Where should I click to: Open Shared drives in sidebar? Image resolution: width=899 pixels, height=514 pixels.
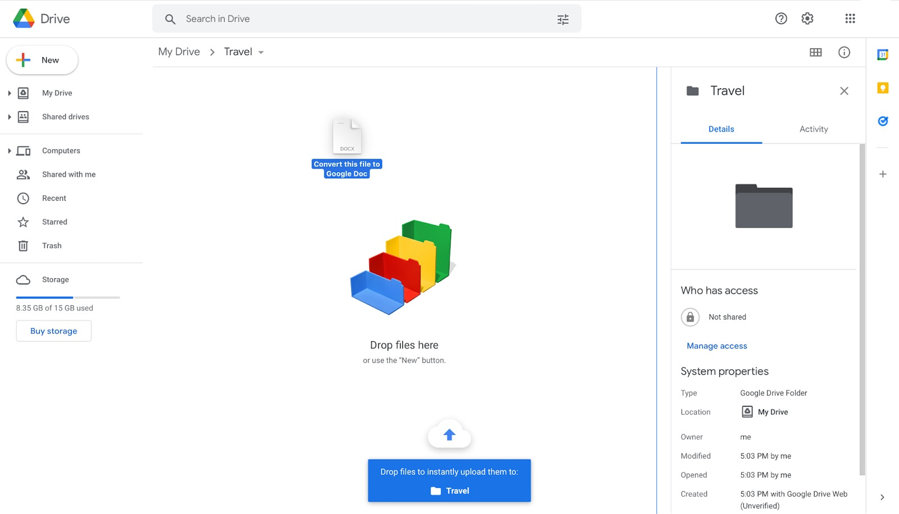65,117
